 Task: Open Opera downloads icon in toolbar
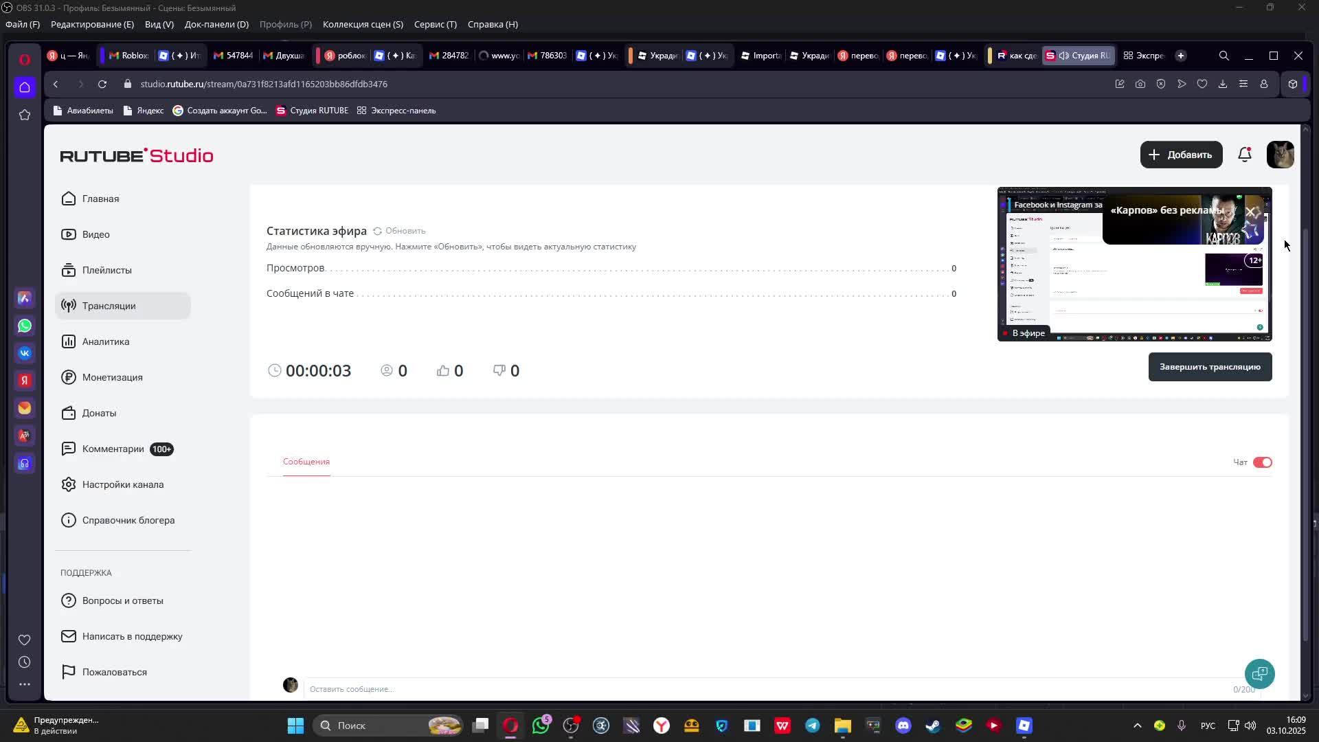(x=1222, y=84)
